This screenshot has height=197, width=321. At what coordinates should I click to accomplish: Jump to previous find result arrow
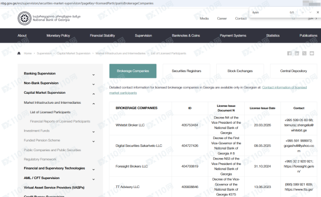click(x=303, y=12)
